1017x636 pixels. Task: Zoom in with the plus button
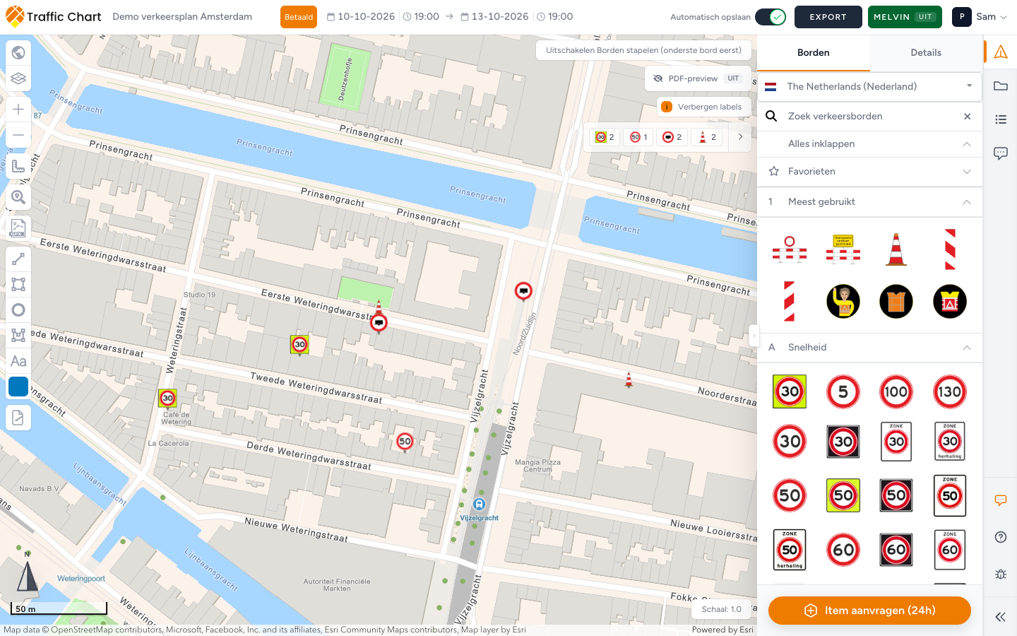point(18,109)
